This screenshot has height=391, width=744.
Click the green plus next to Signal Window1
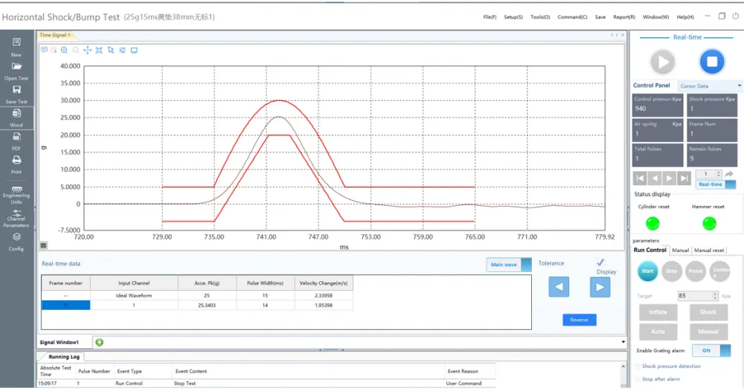click(99, 342)
